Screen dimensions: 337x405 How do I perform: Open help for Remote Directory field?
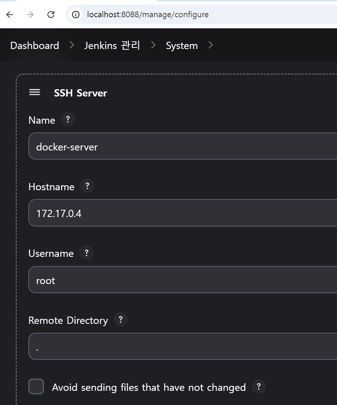pos(120,319)
